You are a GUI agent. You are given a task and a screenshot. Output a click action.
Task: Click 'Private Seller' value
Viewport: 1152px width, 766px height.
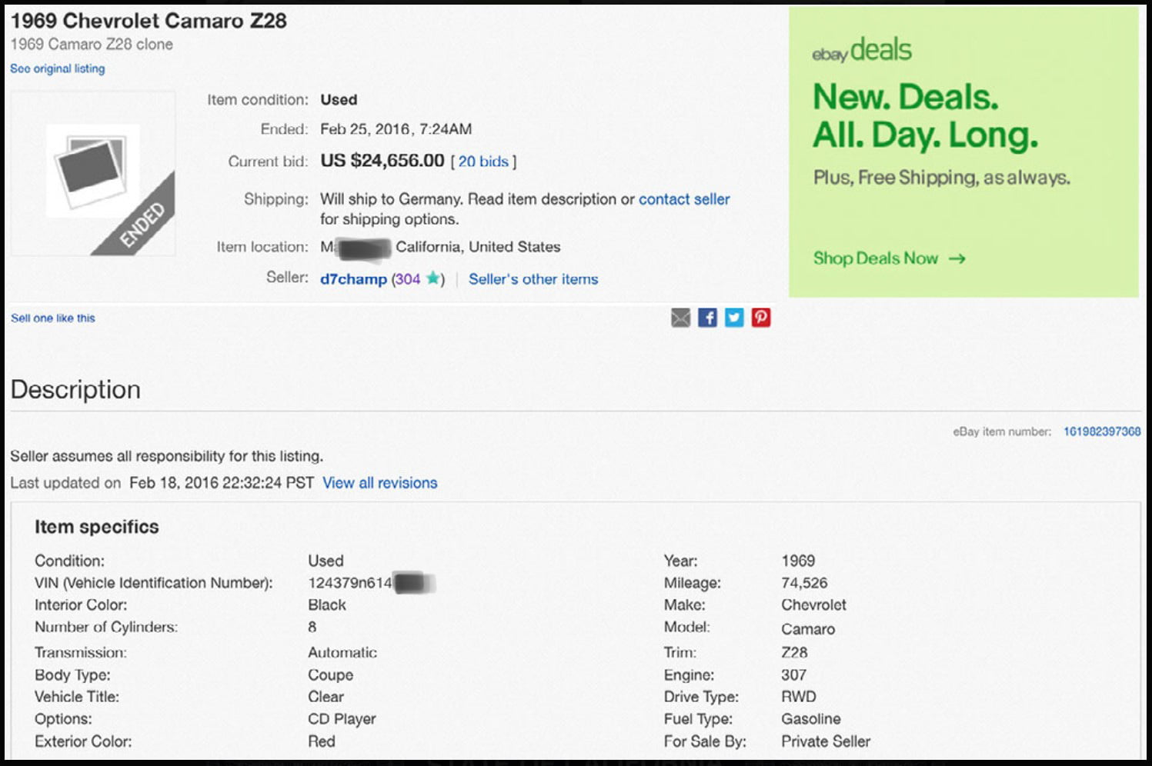[x=826, y=741]
